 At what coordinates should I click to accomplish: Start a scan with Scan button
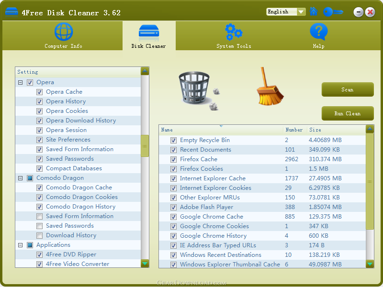coord(348,89)
